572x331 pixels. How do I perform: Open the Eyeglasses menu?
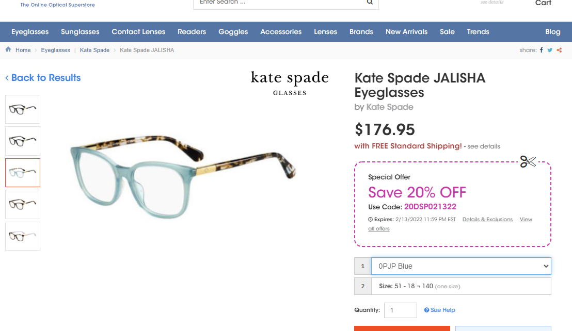(x=30, y=31)
